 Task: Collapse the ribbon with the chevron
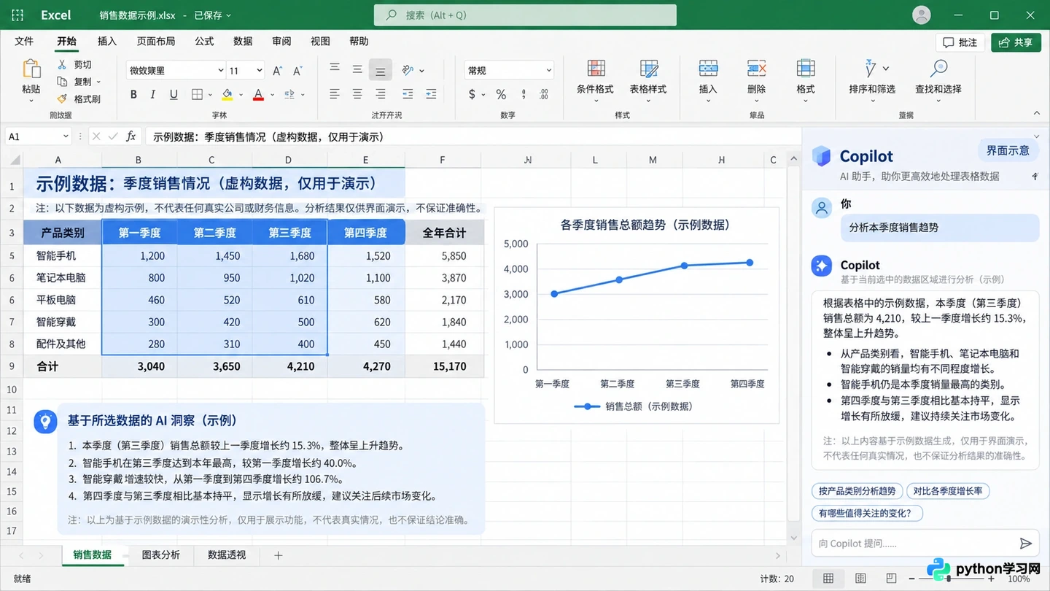(x=1037, y=113)
